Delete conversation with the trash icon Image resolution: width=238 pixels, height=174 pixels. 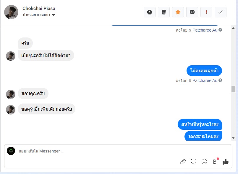164,12
